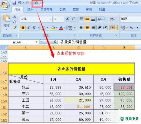Click the Cut scissors icon
Screen dimensions: 141x124
[14, 16]
